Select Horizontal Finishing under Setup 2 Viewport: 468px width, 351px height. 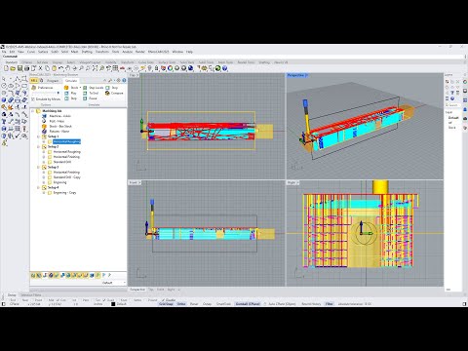(x=66, y=157)
